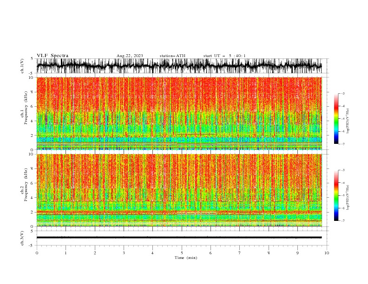Click the ch.2 spectrogram panel

click(x=179, y=190)
